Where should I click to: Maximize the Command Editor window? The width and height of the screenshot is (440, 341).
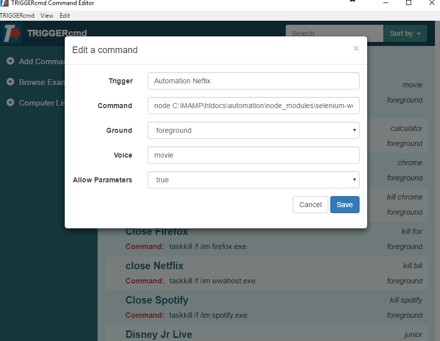[409, 3]
